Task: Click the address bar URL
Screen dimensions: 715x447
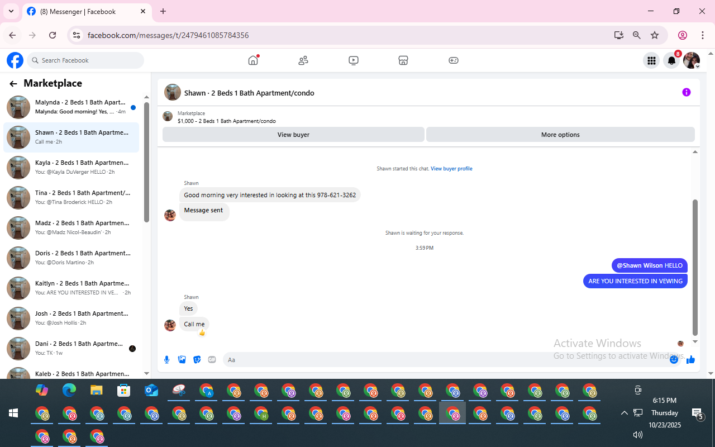Action: (x=168, y=35)
